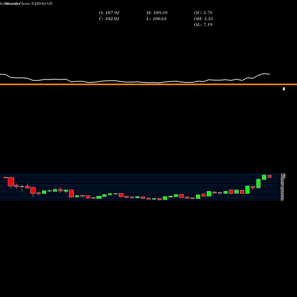This screenshot has width=297, height=297.
Task: Click the white moving average line
Action: click(x=135, y=81)
